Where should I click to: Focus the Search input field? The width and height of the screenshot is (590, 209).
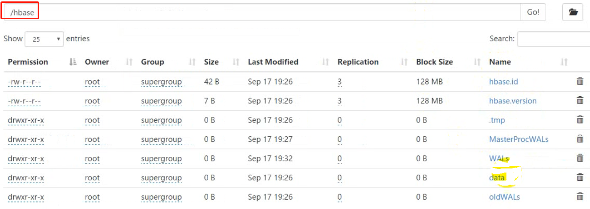554,39
